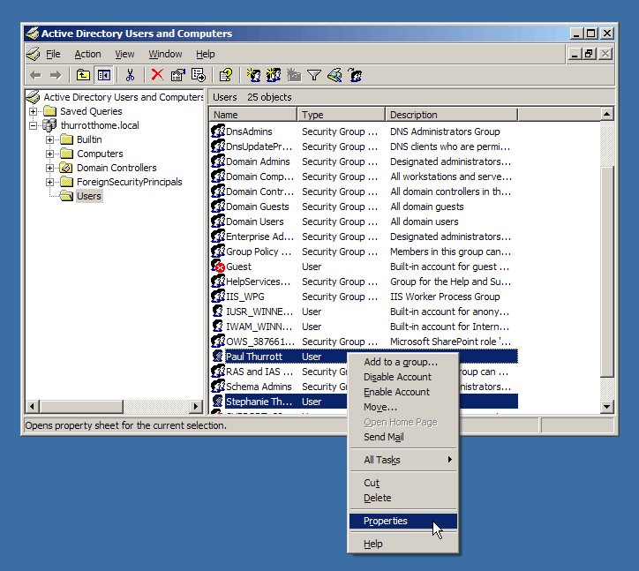Open the View menu
The width and height of the screenshot is (639, 571).
pos(124,54)
